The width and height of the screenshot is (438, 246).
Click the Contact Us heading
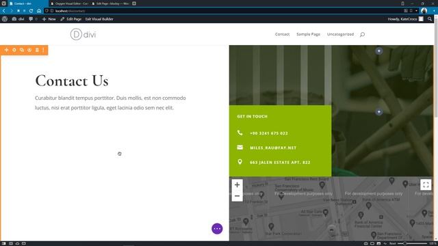tap(72, 81)
